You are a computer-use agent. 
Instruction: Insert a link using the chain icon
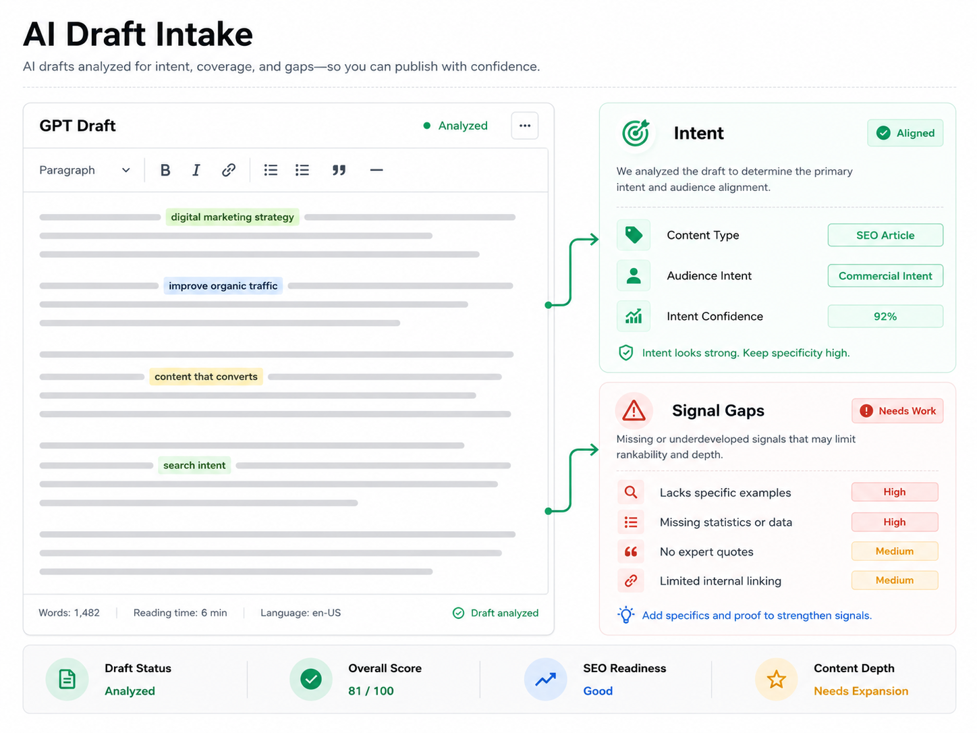(229, 170)
